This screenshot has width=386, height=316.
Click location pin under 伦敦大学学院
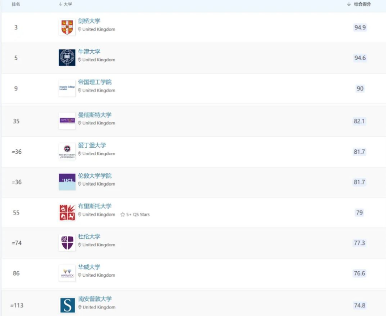click(80, 184)
